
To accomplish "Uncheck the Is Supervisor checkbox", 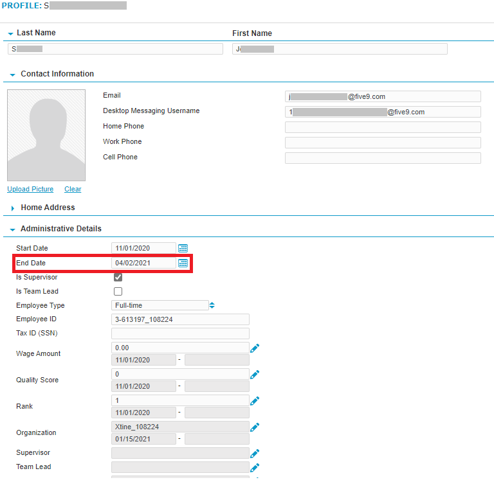I will (x=118, y=277).
